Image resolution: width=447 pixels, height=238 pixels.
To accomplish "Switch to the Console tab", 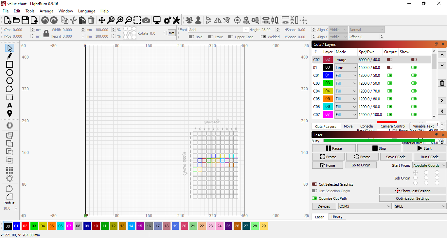I will point(367,126).
